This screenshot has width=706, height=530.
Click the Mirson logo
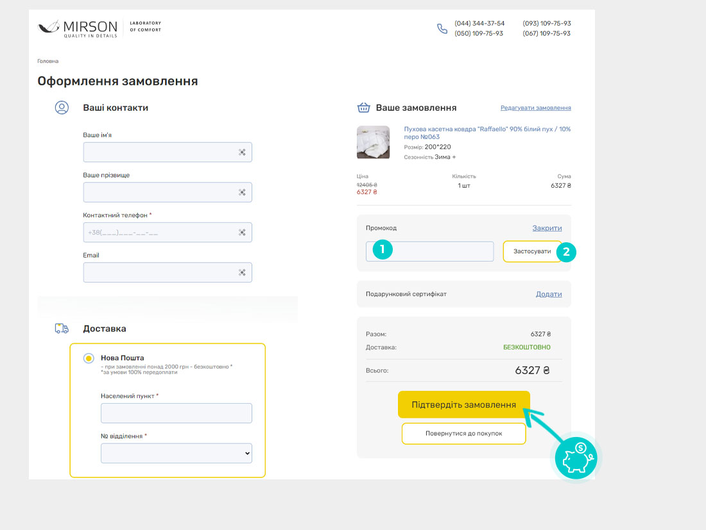point(78,28)
